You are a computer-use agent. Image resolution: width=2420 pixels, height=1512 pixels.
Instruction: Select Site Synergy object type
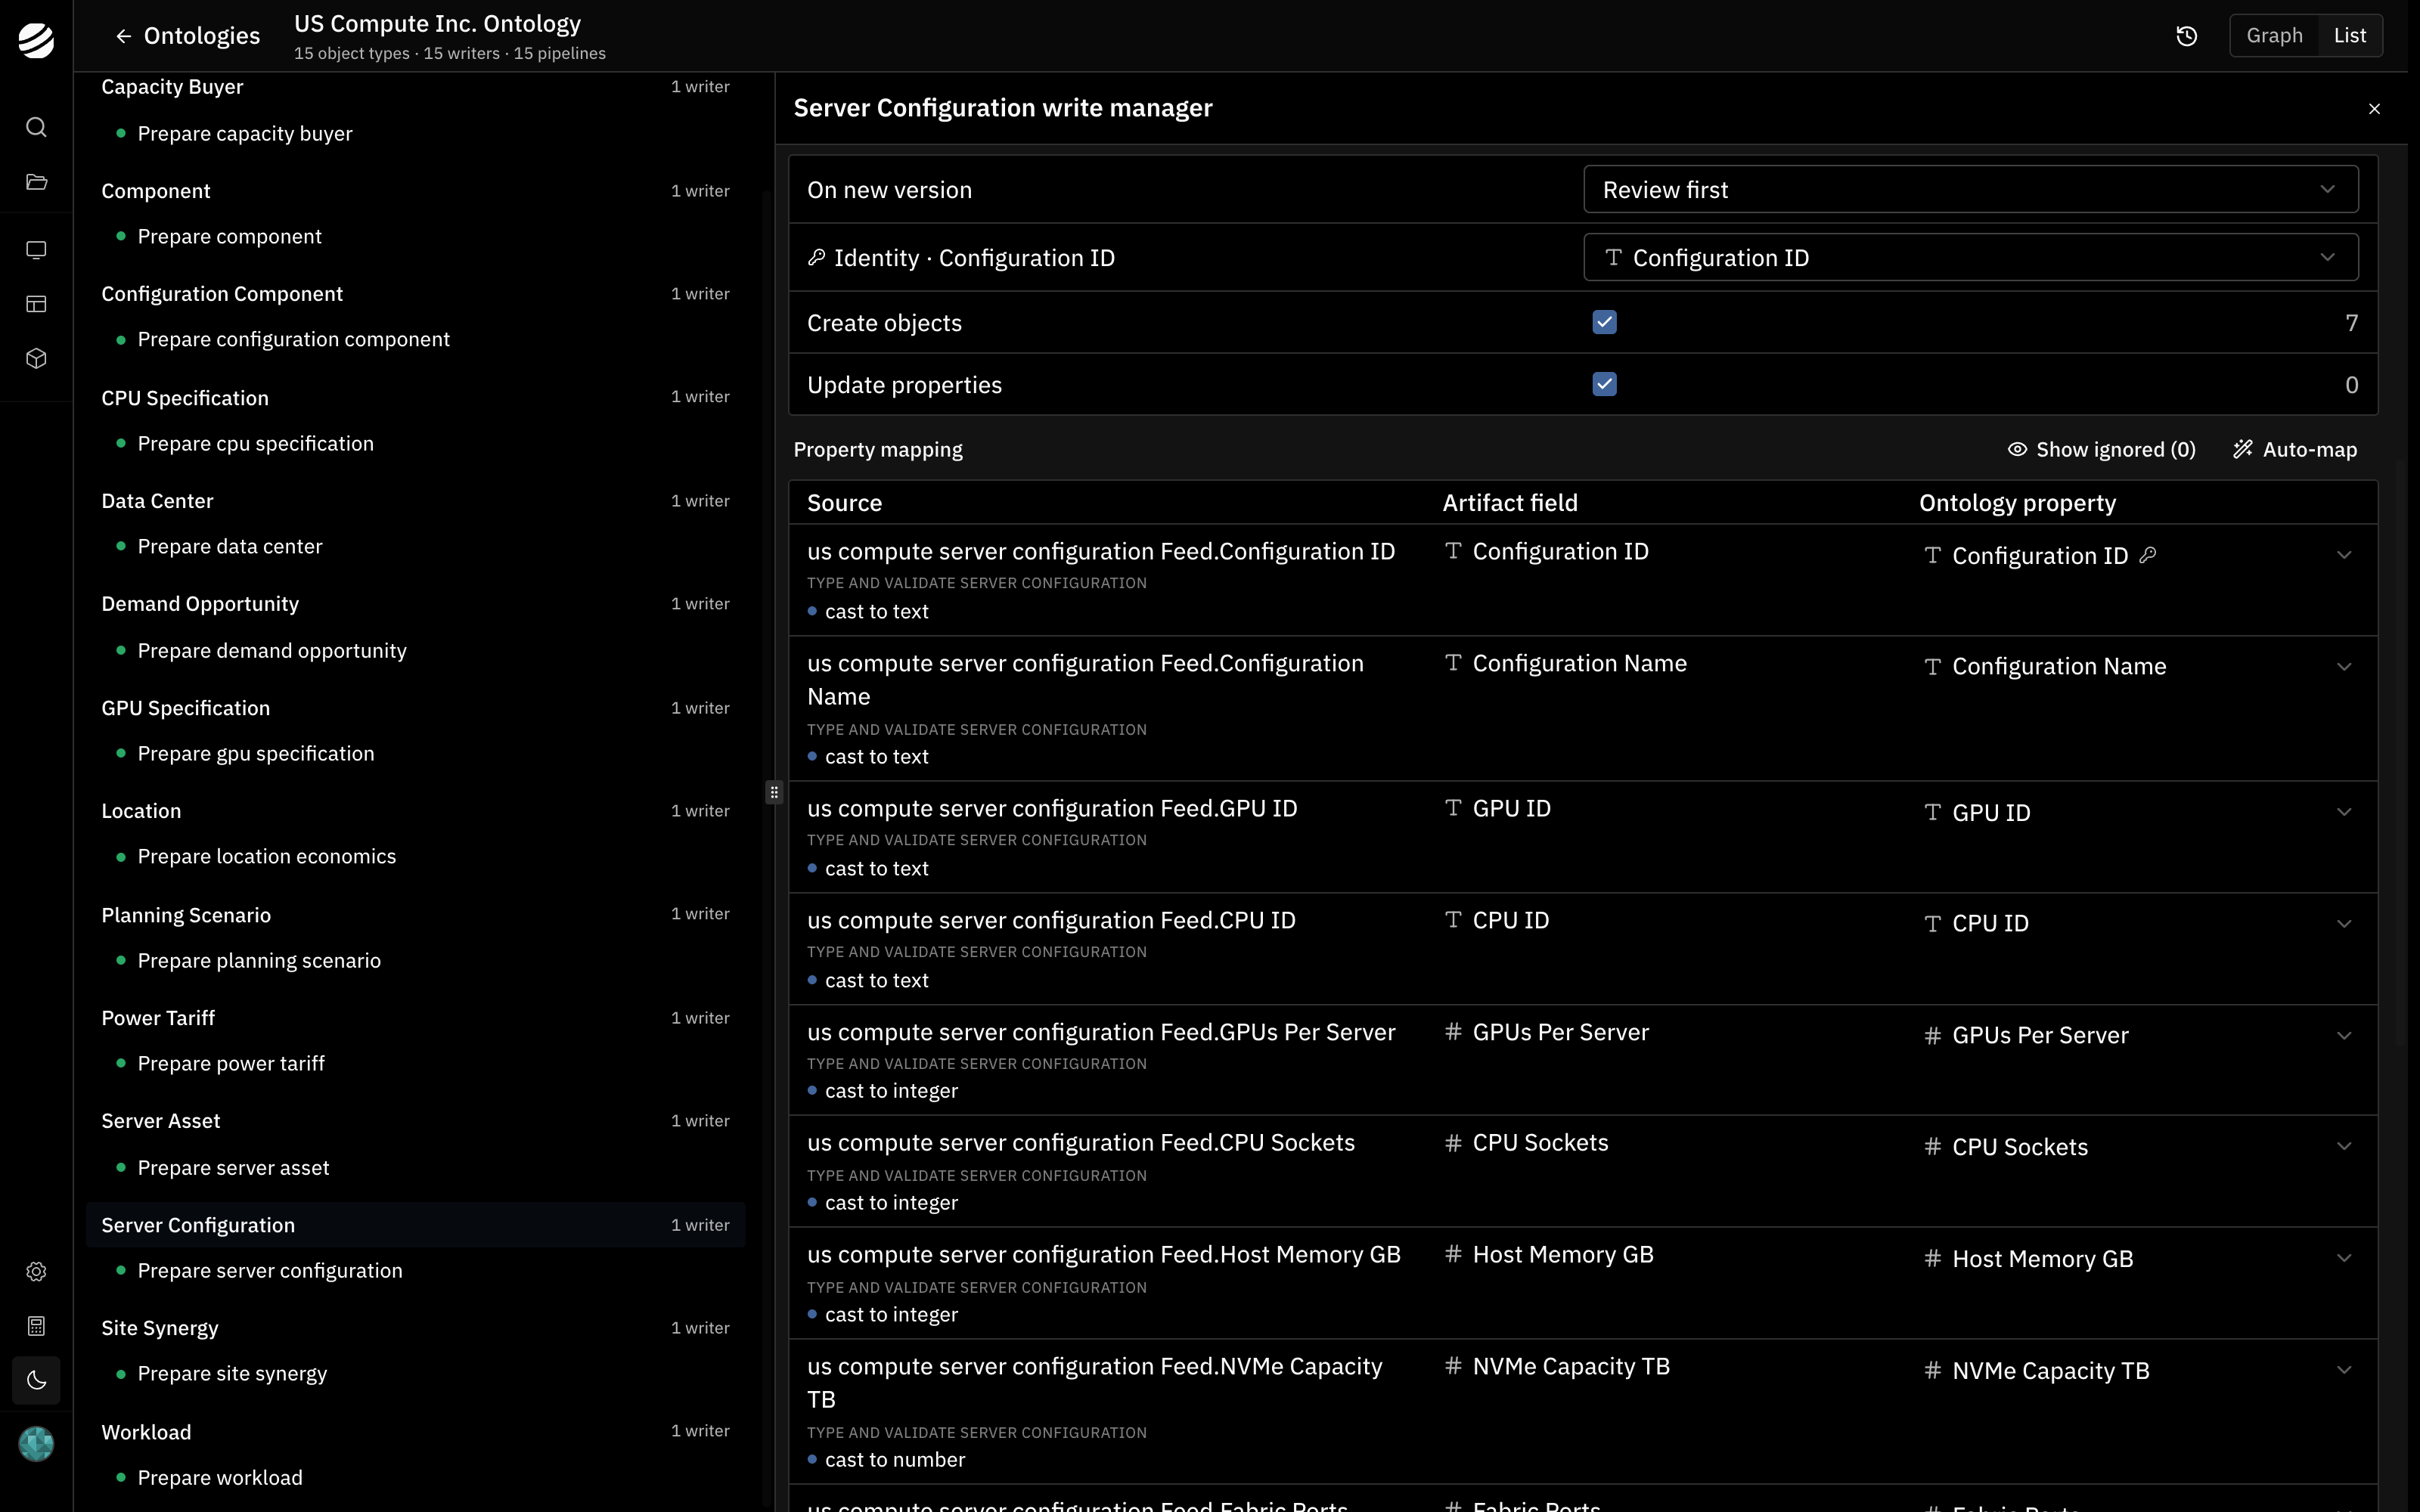pos(415,1328)
